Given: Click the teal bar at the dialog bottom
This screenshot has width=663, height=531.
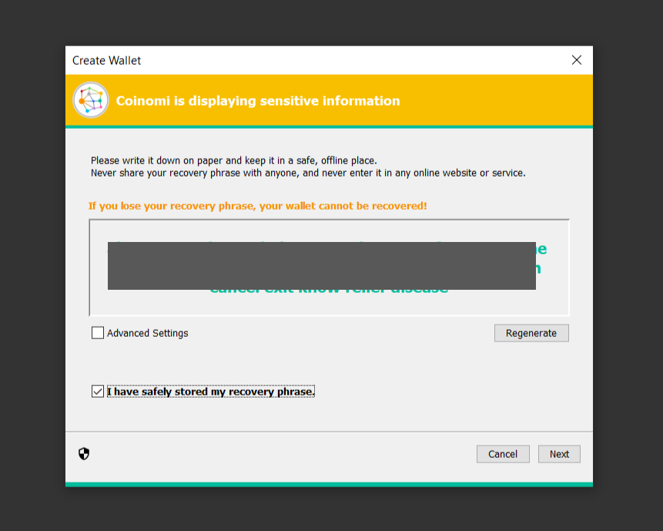Looking at the screenshot, I should (329, 484).
